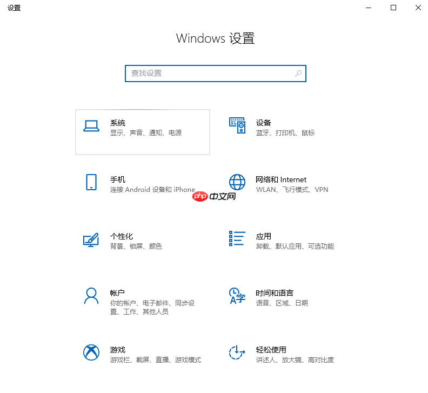Open the 游戏 settings title
428x393 pixels.
(x=118, y=350)
